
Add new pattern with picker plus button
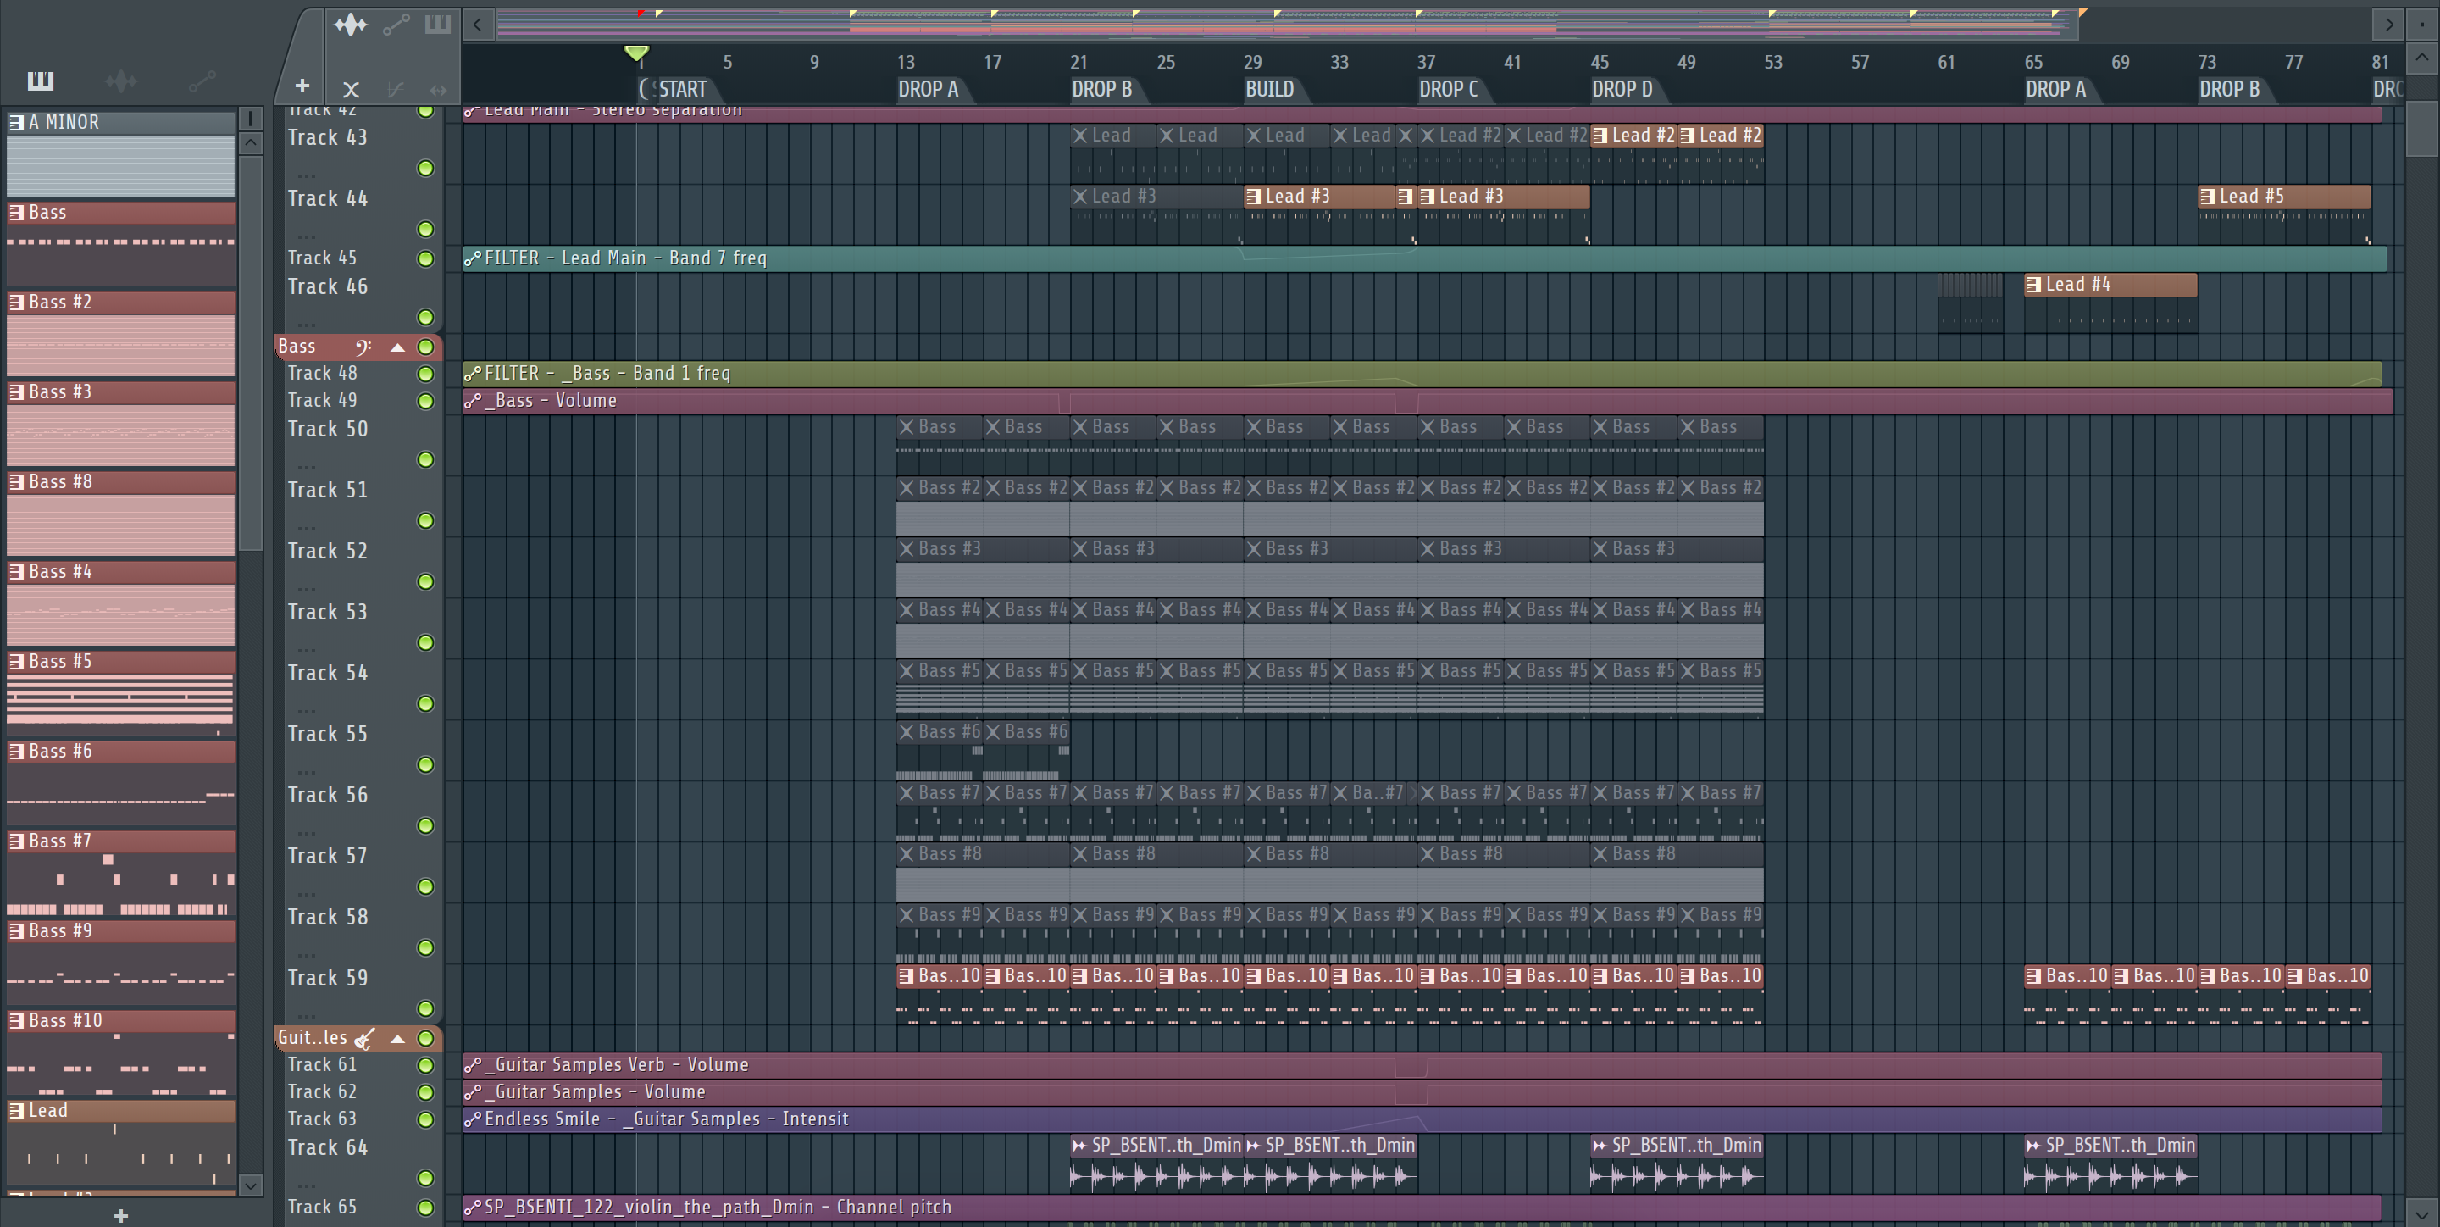coord(120,1216)
